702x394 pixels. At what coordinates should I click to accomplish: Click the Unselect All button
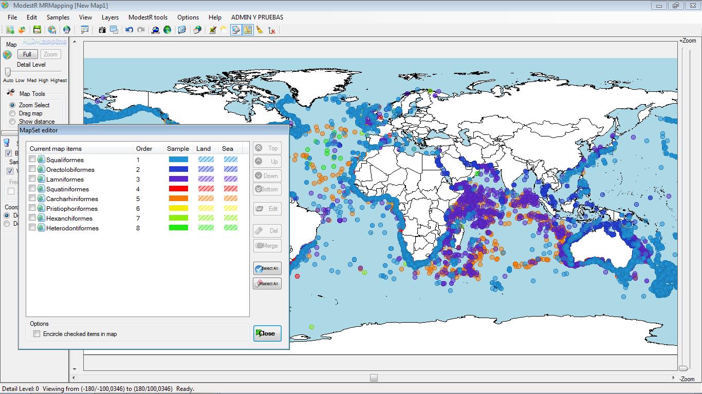tap(267, 283)
